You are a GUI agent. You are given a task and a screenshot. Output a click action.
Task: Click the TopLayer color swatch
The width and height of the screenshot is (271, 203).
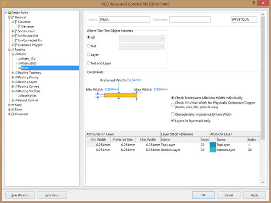click(213, 144)
